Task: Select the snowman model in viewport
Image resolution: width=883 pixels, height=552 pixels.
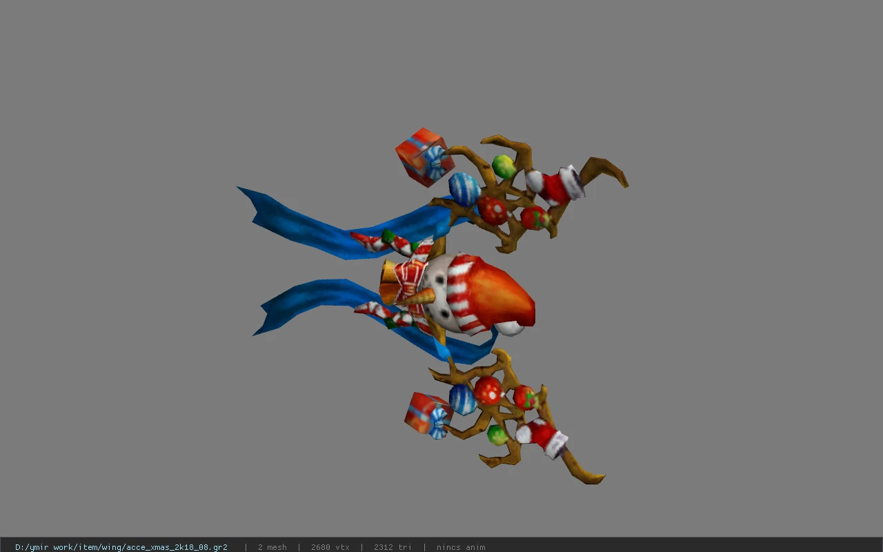Action: click(x=433, y=306)
